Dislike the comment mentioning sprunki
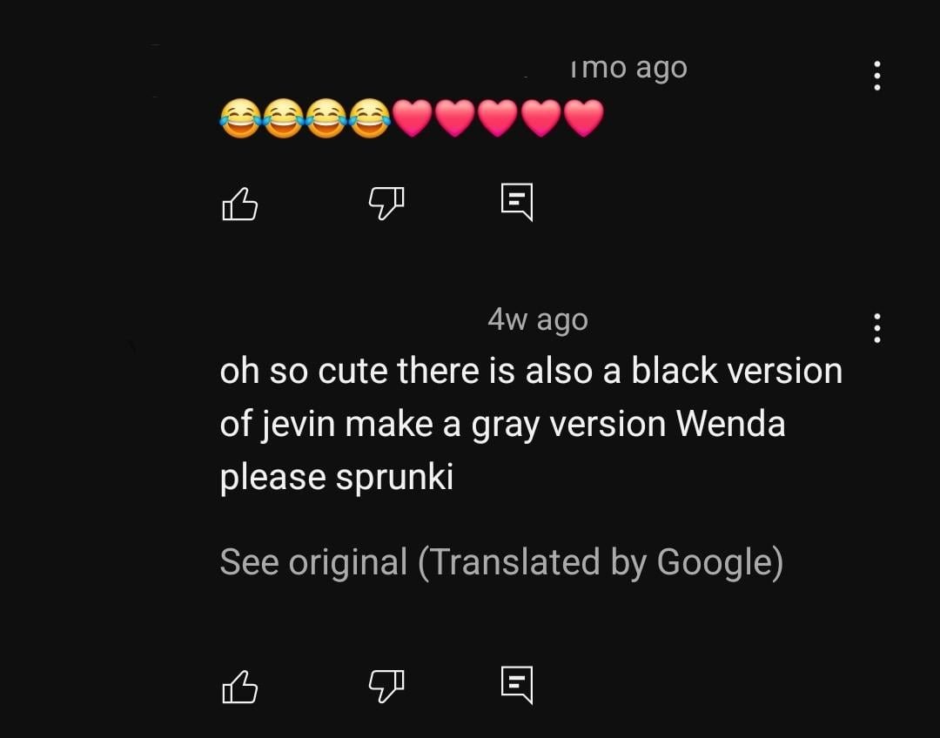This screenshot has width=940, height=738. coord(386,685)
